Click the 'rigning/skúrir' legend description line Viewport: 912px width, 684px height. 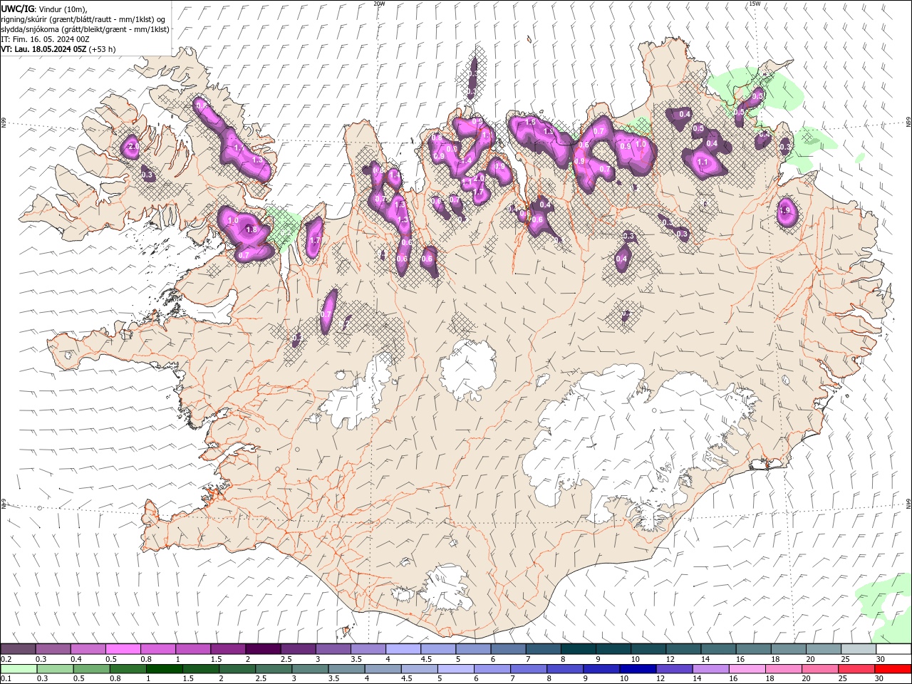[x=83, y=19]
